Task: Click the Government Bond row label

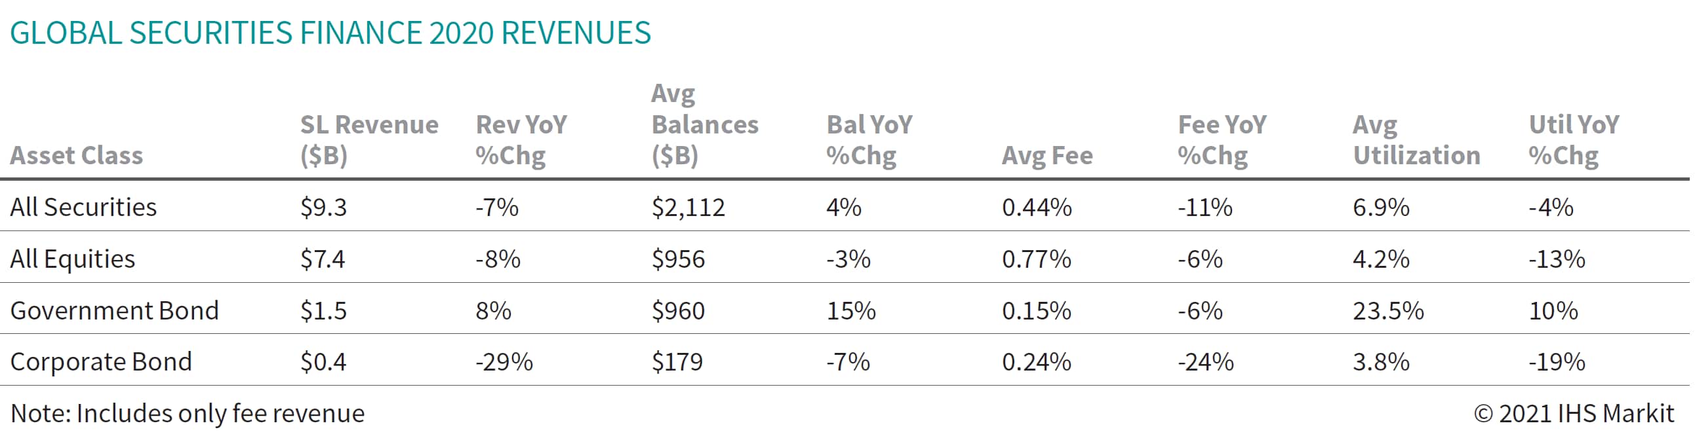Action: (x=115, y=310)
